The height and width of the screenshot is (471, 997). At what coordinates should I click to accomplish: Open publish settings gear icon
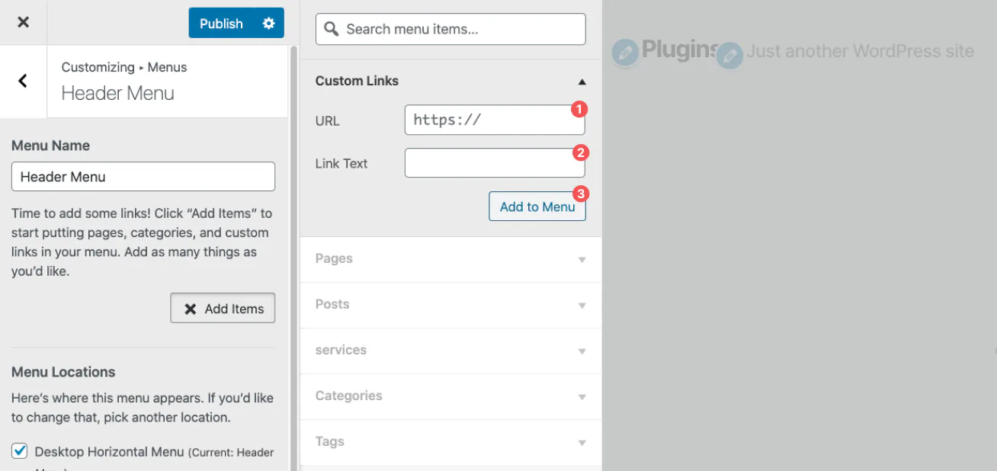[x=269, y=24]
